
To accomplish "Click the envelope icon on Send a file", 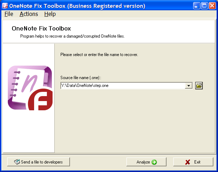I will (x=17, y=162).
